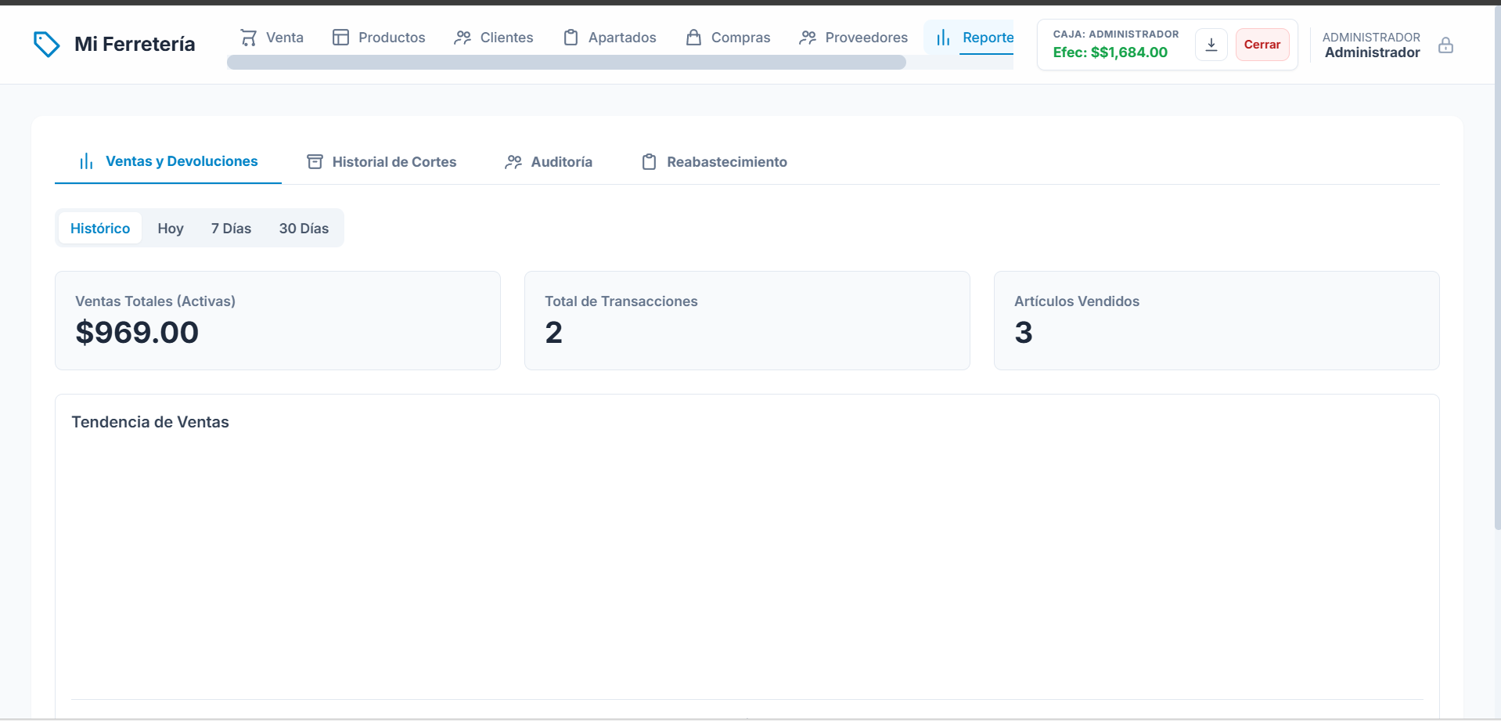1501x721 pixels.
Task: Navigate to Apartados
Action: tap(610, 38)
